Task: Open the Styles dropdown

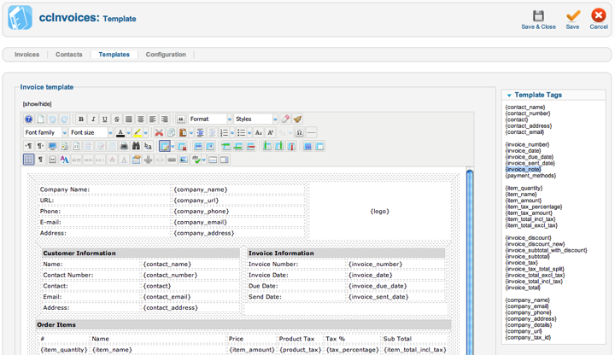Action: [x=255, y=119]
